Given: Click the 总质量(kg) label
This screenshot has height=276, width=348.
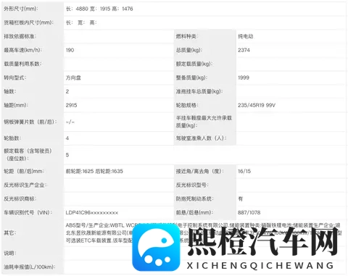Looking at the screenshot, I should (x=189, y=50).
